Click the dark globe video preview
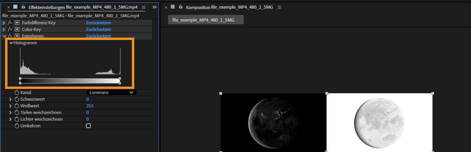This screenshot has height=152, width=471. (273, 122)
